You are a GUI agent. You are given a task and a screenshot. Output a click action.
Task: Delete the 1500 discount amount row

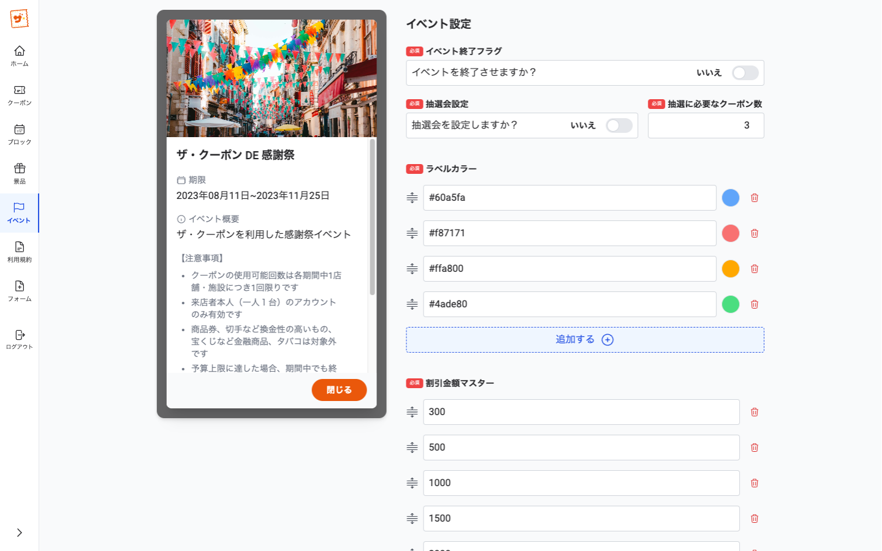coord(755,519)
